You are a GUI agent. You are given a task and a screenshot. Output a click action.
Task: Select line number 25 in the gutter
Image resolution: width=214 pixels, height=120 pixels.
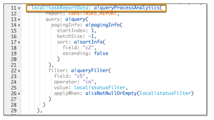point(14,88)
